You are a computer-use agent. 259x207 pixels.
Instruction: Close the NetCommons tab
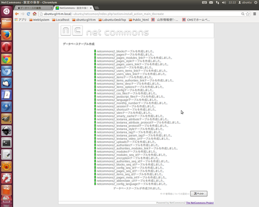[91, 8]
